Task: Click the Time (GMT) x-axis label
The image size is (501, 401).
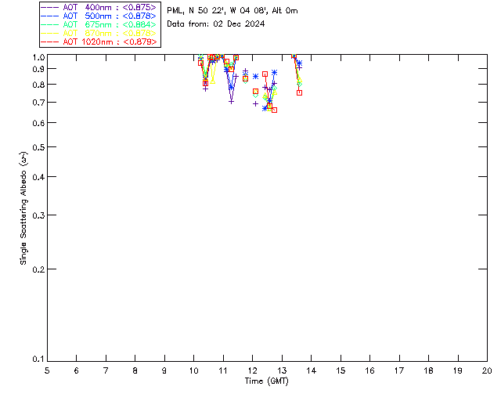Action: click(x=267, y=380)
